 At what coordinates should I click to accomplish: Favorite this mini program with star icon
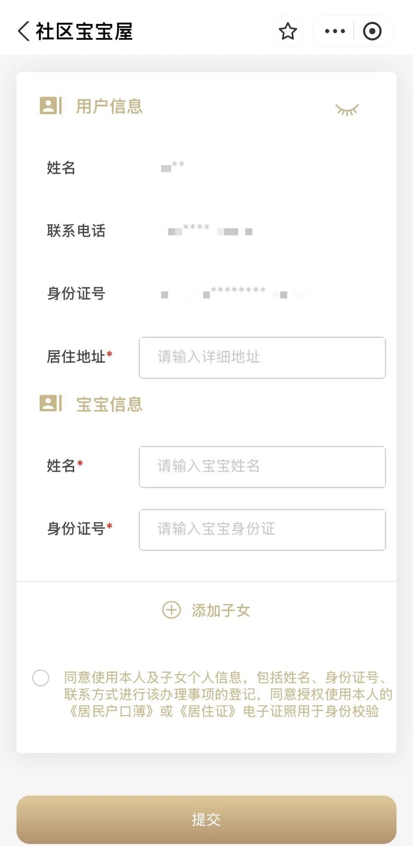288,31
